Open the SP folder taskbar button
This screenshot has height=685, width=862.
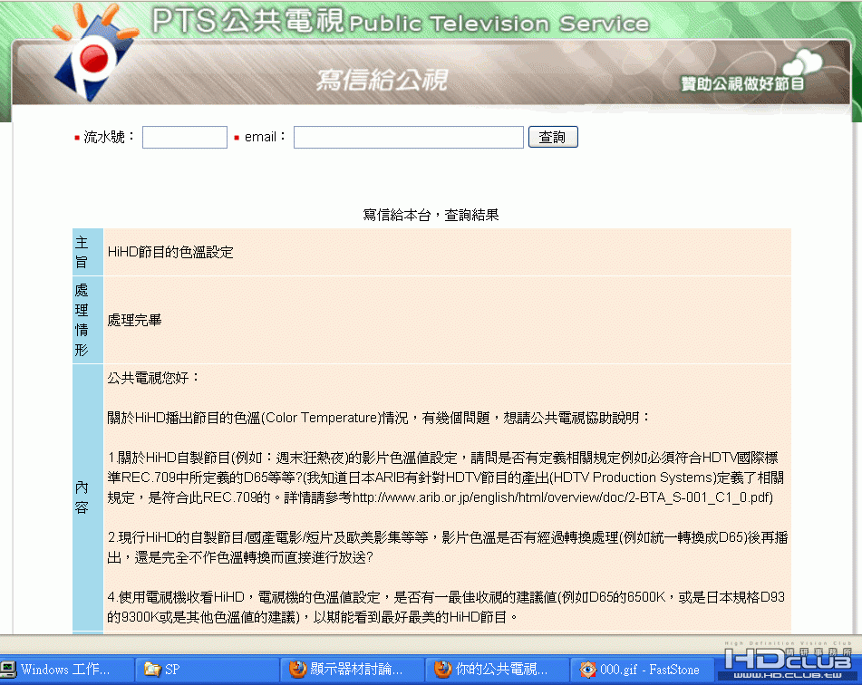(208, 669)
